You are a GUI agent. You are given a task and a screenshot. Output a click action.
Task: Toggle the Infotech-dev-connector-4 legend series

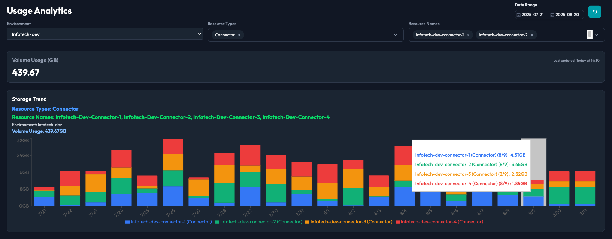tap(439, 222)
